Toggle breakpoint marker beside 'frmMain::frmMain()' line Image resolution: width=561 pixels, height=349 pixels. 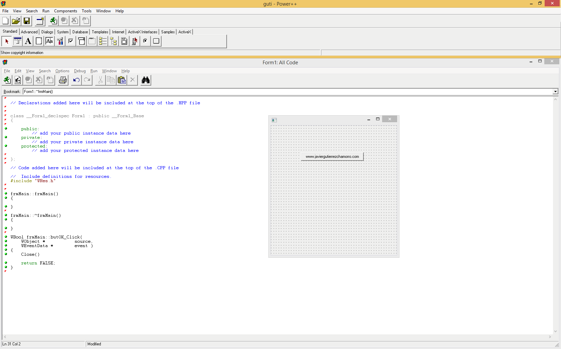(x=6, y=193)
